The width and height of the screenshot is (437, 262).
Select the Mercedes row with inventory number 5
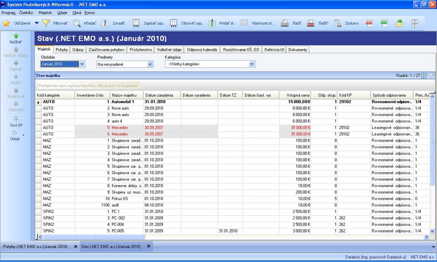click(x=233, y=128)
